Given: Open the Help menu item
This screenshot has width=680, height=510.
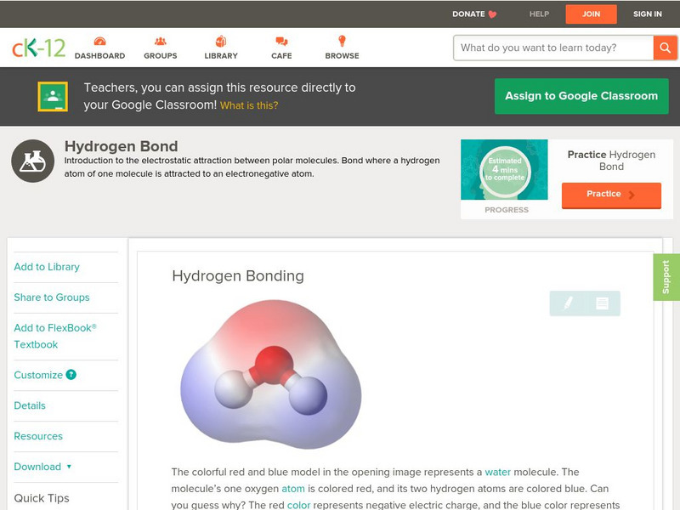Looking at the screenshot, I should pyautogui.click(x=539, y=14).
